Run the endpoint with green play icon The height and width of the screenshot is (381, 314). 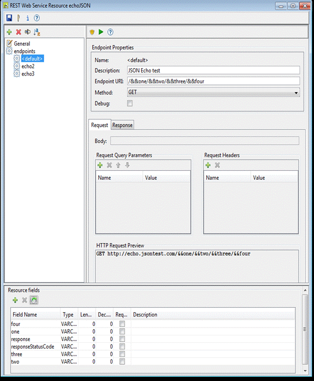click(x=101, y=32)
